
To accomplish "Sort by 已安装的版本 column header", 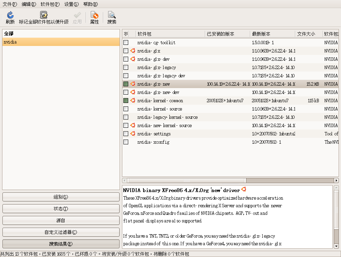I will (227, 34).
